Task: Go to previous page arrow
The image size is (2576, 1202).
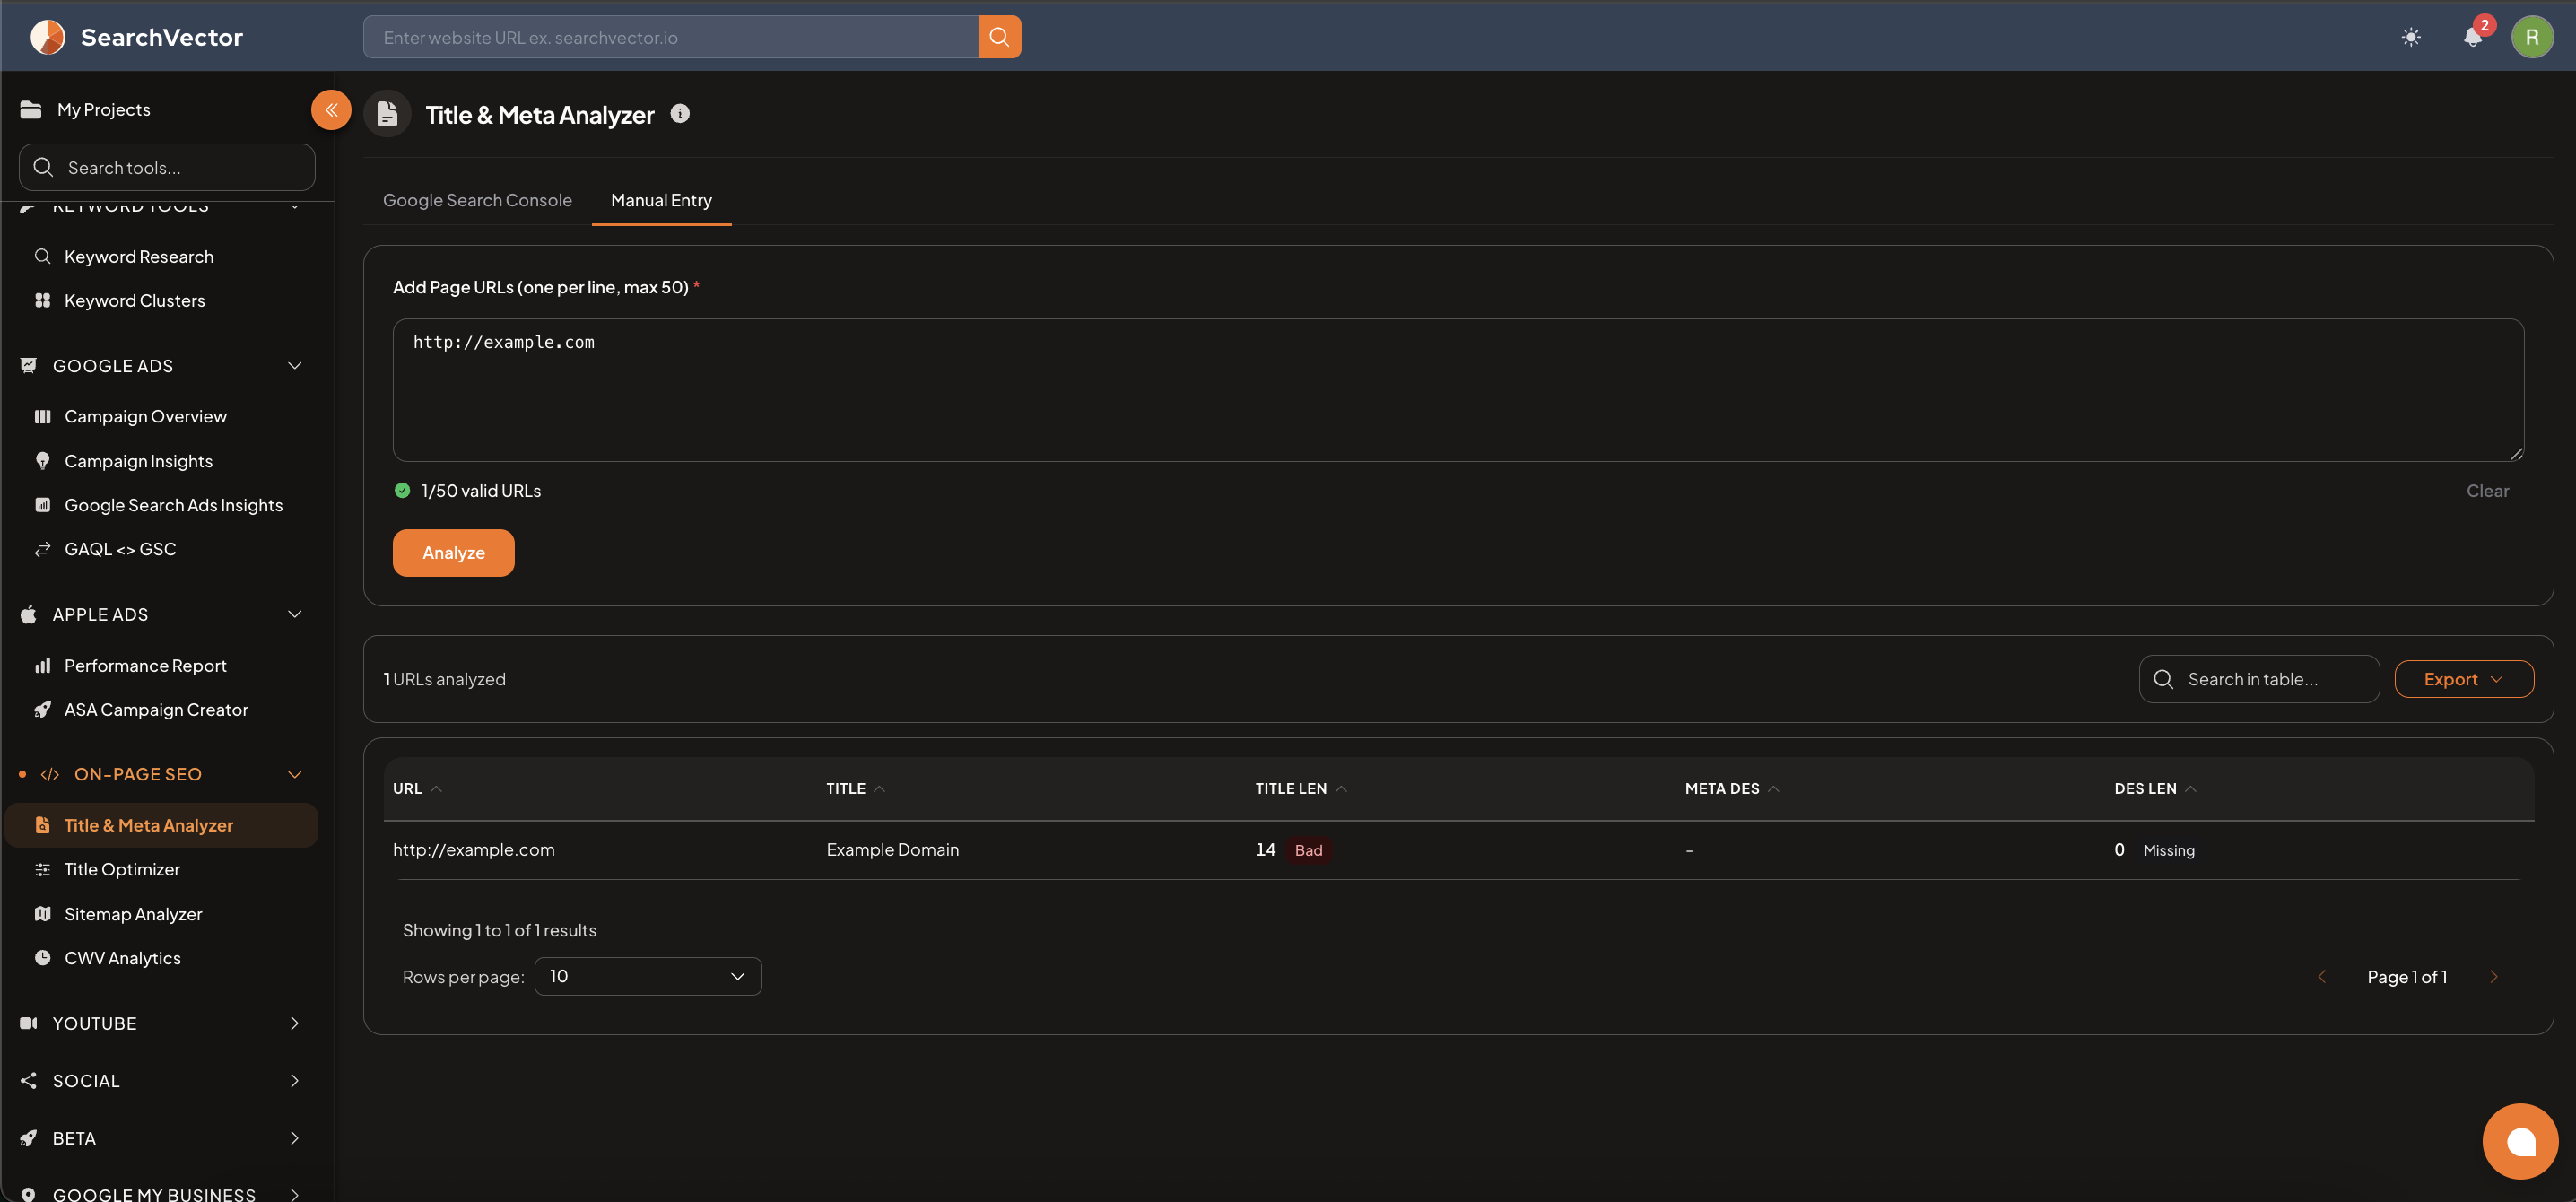Action: coord(2322,977)
